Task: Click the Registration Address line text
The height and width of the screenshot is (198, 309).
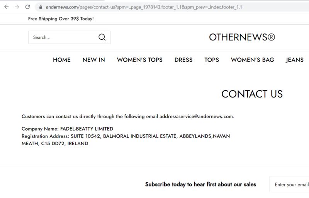Action: (x=126, y=136)
